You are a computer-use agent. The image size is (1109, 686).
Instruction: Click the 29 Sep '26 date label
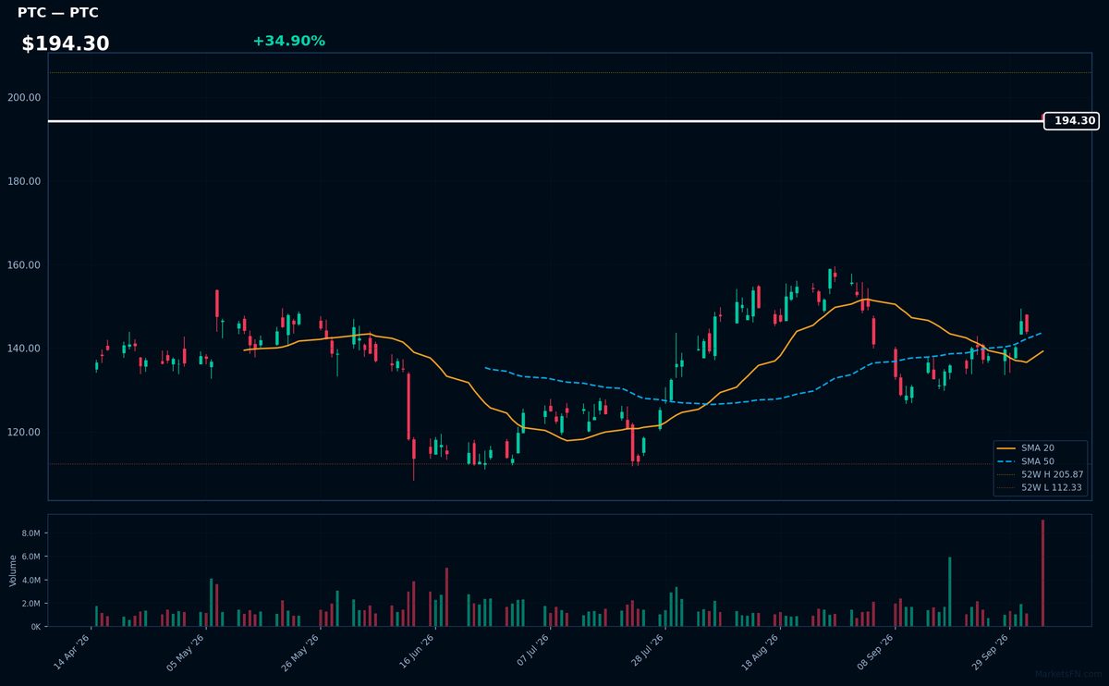coord(990,652)
